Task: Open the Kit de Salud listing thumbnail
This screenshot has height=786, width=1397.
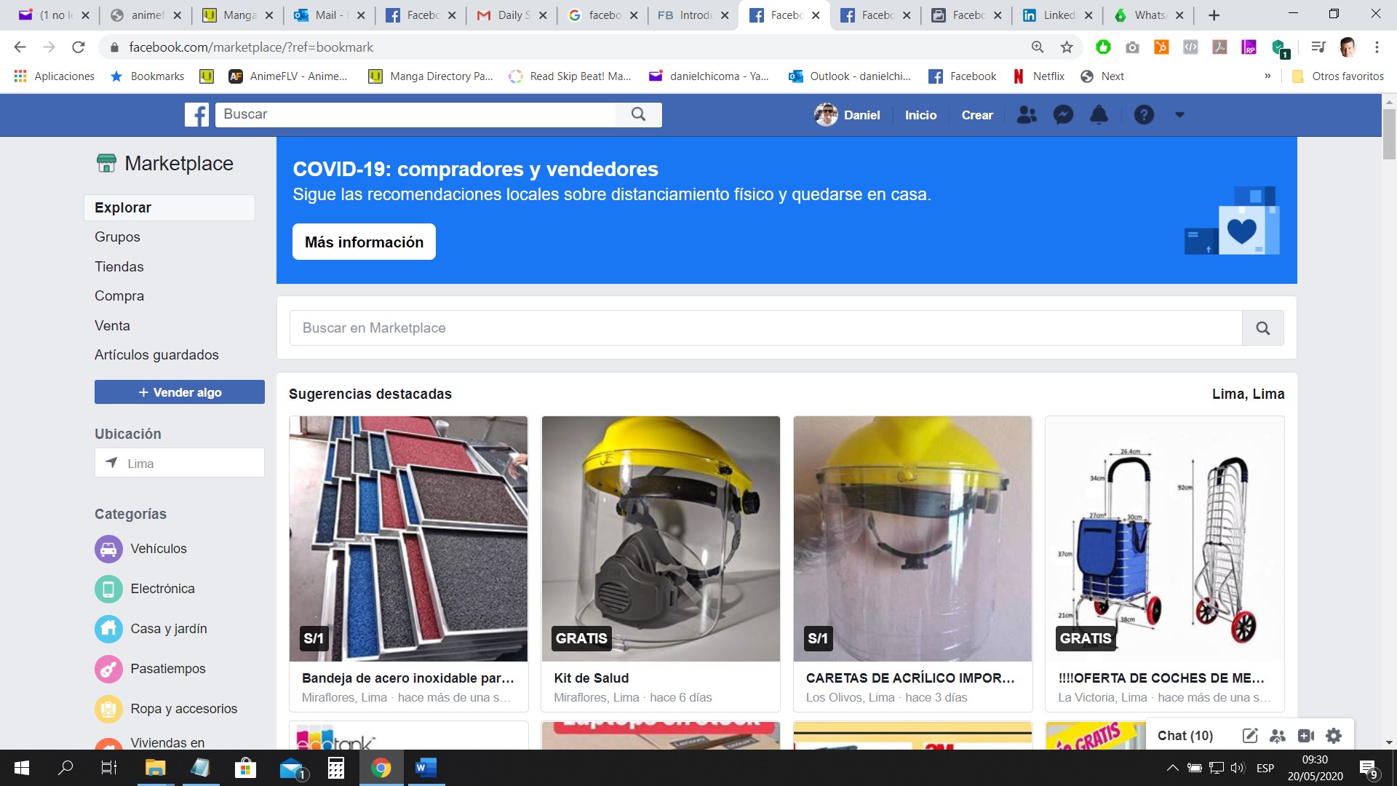Action: coord(661,539)
